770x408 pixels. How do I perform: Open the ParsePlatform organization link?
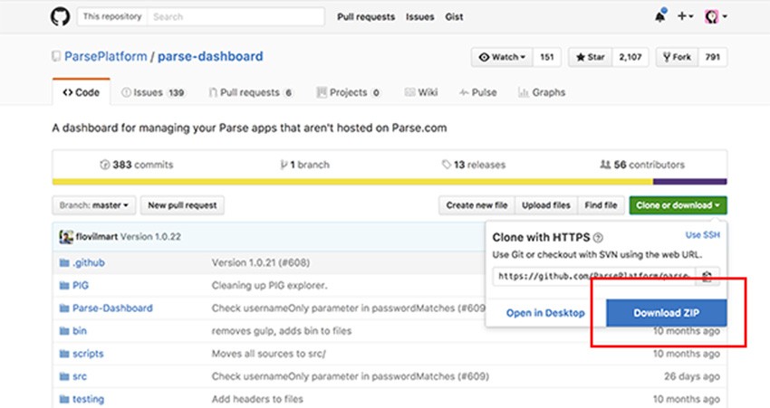point(106,56)
